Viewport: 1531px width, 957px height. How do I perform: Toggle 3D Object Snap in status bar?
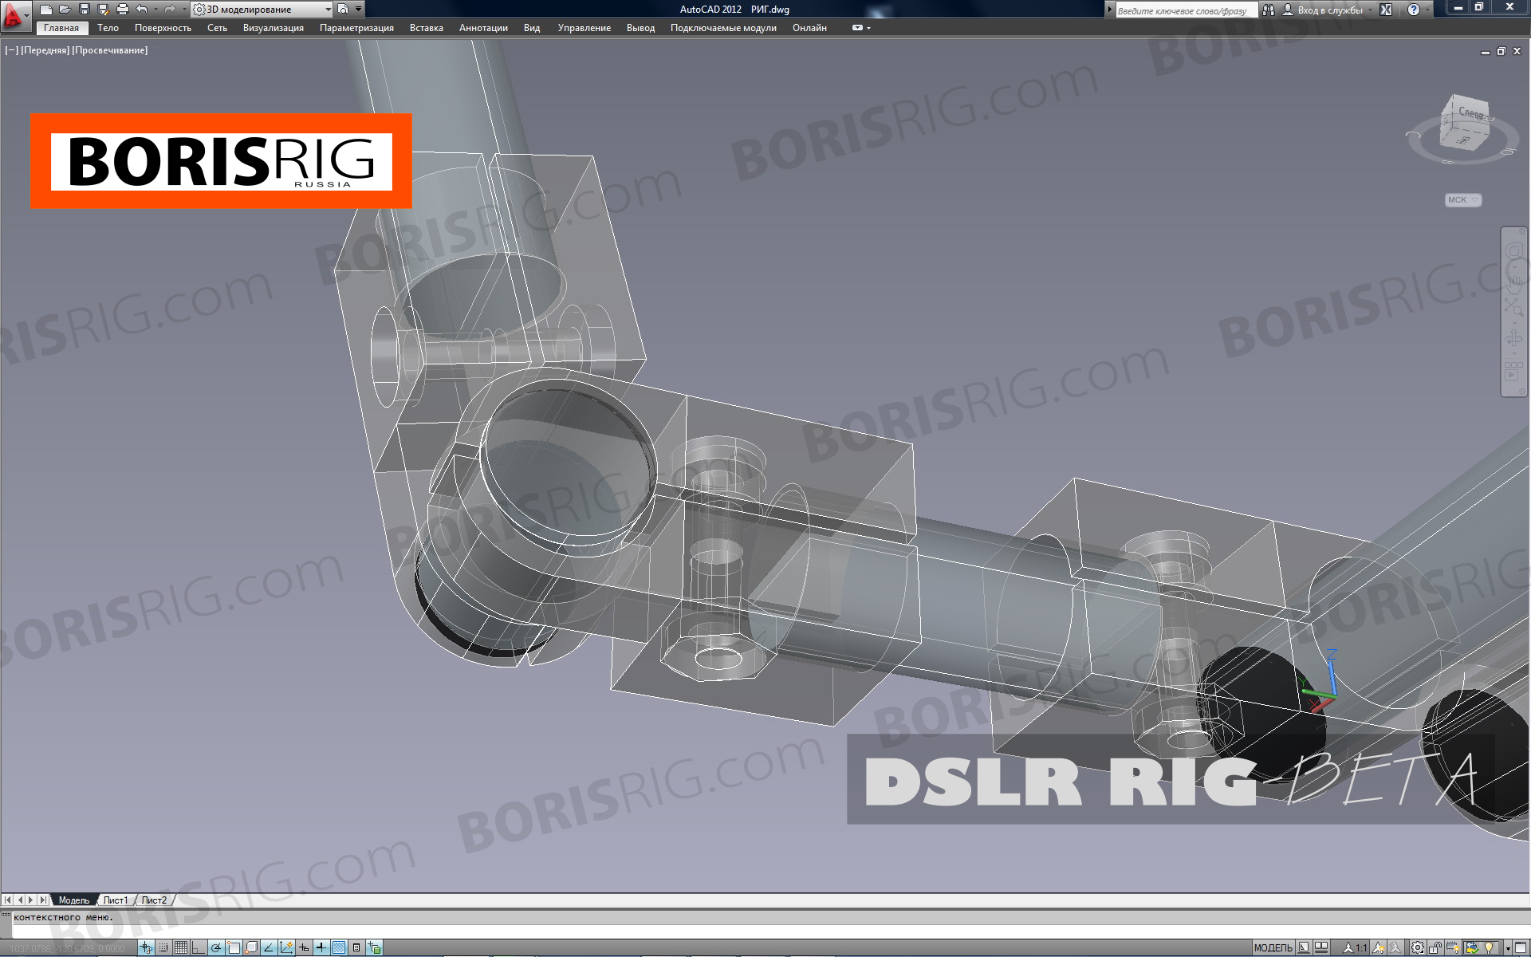click(251, 948)
